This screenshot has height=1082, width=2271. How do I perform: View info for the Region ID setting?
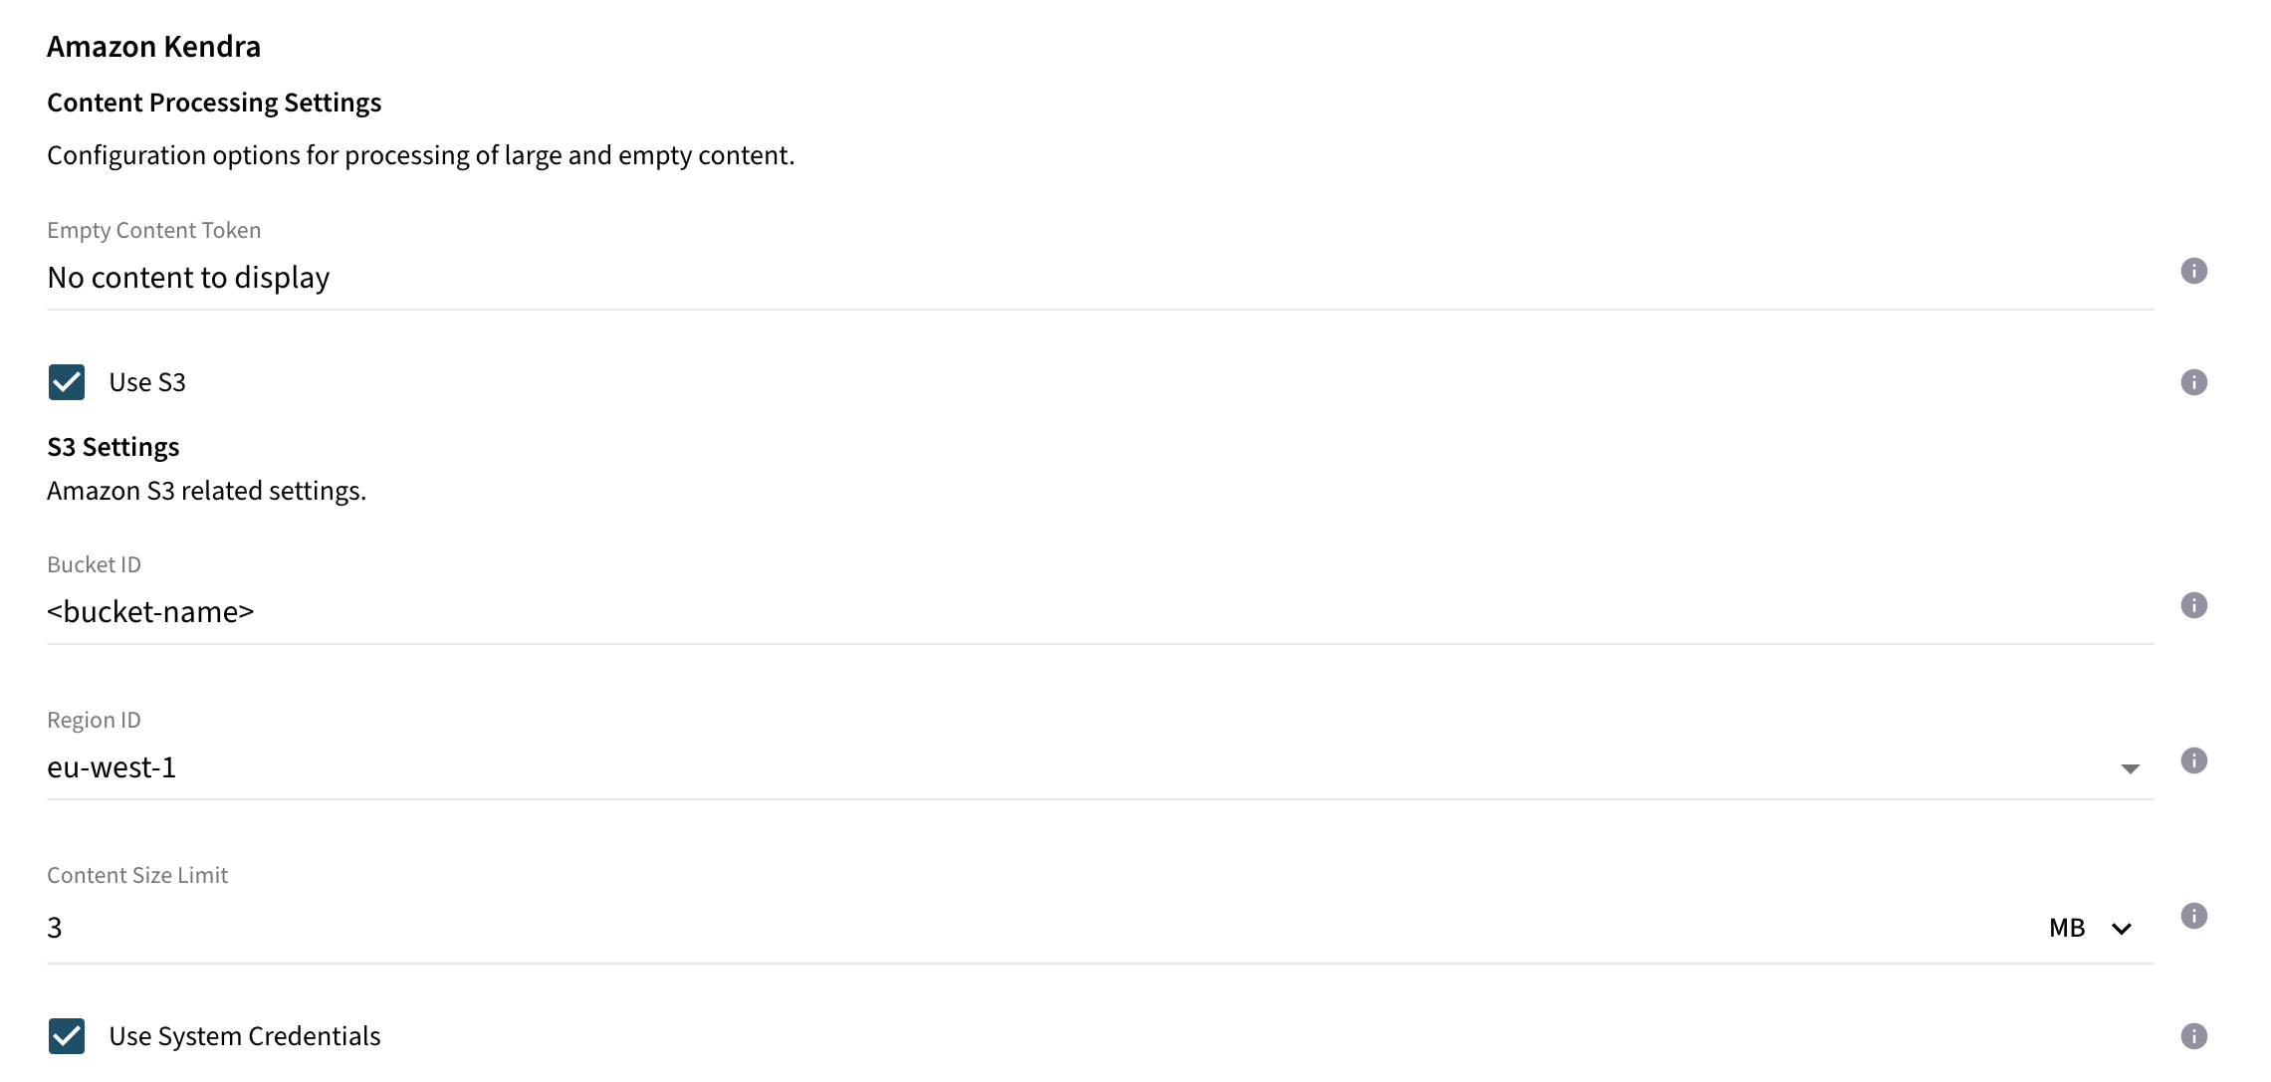click(2194, 761)
